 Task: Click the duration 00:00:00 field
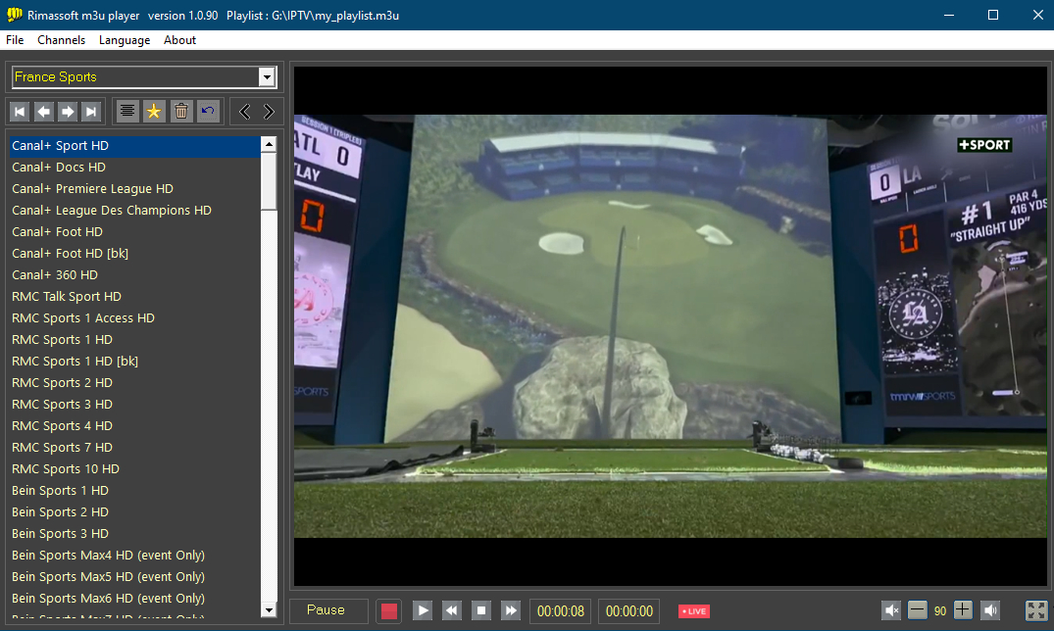[x=629, y=610]
